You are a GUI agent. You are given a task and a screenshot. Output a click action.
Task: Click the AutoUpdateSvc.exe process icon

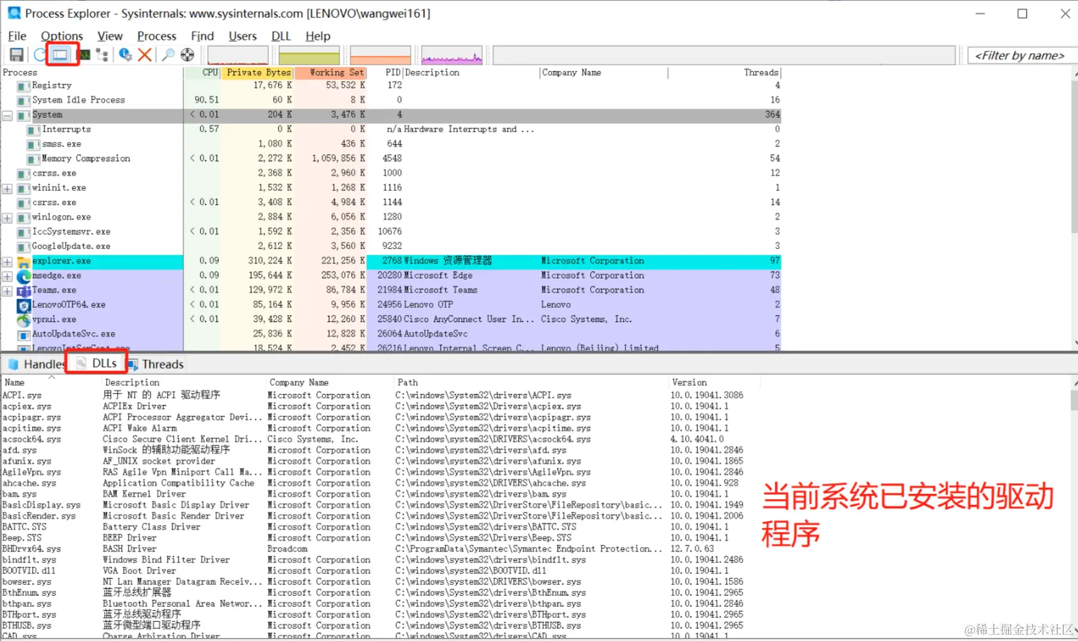pyautogui.click(x=24, y=335)
